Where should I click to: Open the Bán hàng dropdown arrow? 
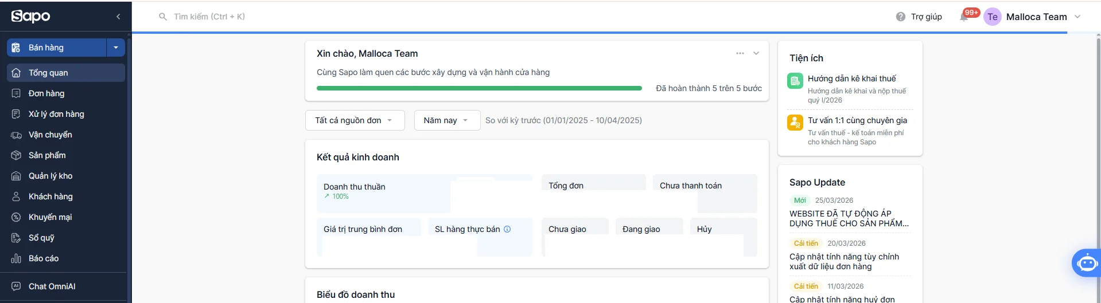pyautogui.click(x=116, y=48)
